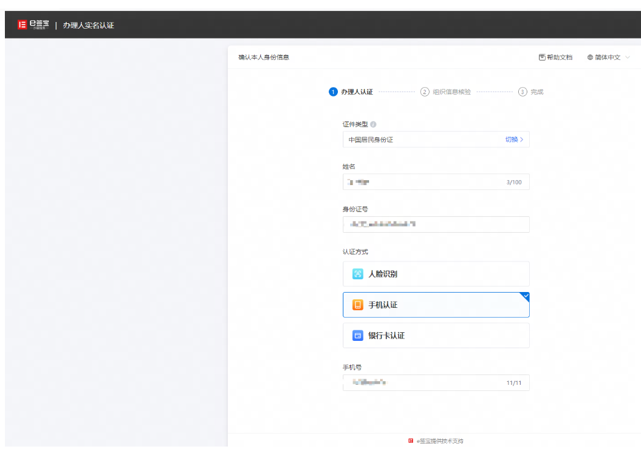Viewport: 641px width, 449px height.
Task: Open the 简体中文 language dropdown
Action: click(x=608, y=57)
